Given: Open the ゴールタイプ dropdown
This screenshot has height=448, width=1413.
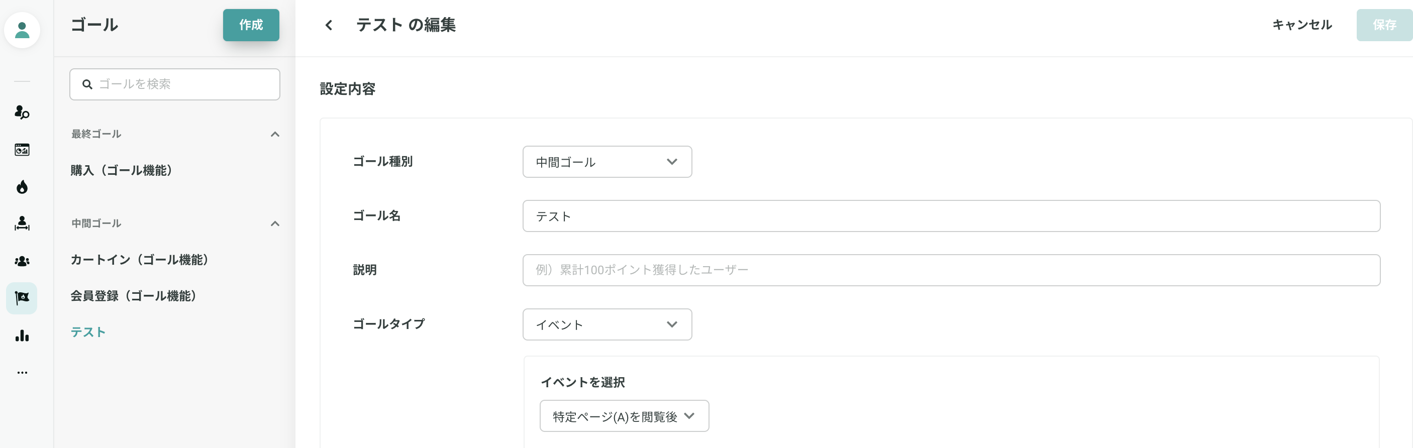Looking at the screenshot, I should 607,324.
